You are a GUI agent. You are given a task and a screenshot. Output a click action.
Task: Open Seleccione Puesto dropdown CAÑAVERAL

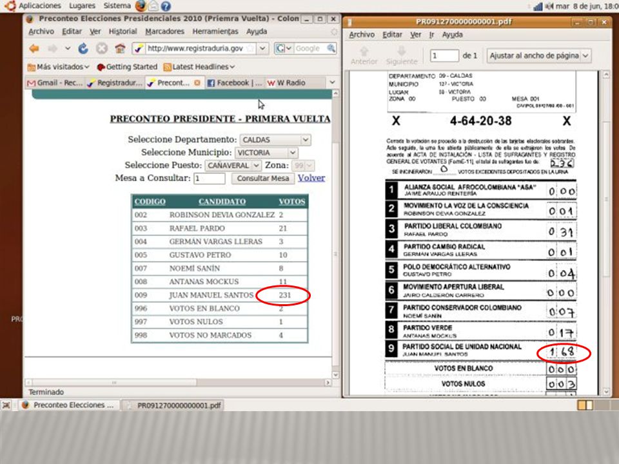[x=233, y=166]
